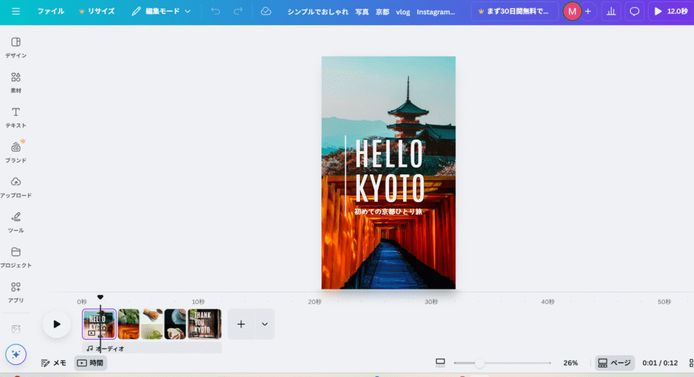
Task: Open the ツール panel
Action: point(16,222)
